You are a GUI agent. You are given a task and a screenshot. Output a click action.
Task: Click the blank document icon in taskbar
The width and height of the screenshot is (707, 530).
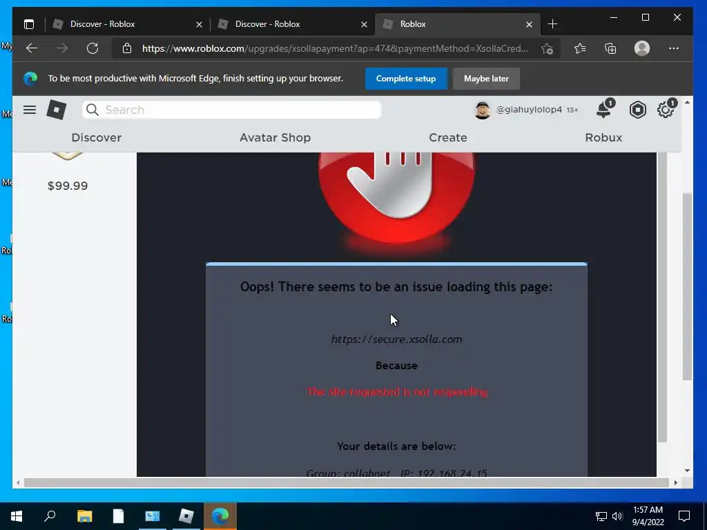pos(118,516)
